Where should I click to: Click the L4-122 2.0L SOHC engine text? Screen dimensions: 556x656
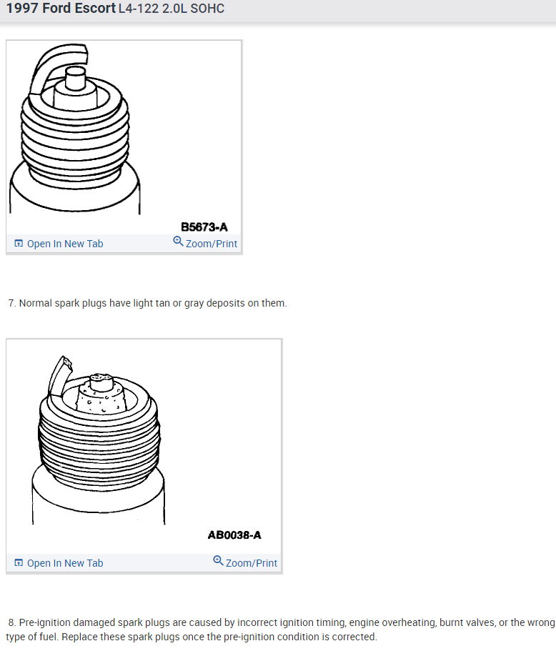click(x=172, y=9)
